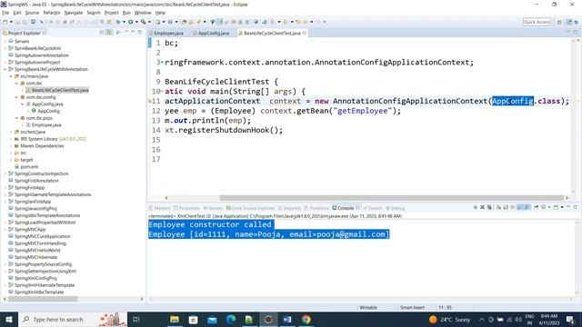This screenshot has width=582, height=327.
Task: Expand Maven Dependencies node
Action: pos(11,146)
